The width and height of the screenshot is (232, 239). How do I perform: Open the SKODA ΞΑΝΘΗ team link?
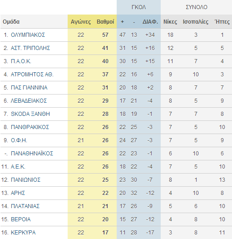[30, 114]
